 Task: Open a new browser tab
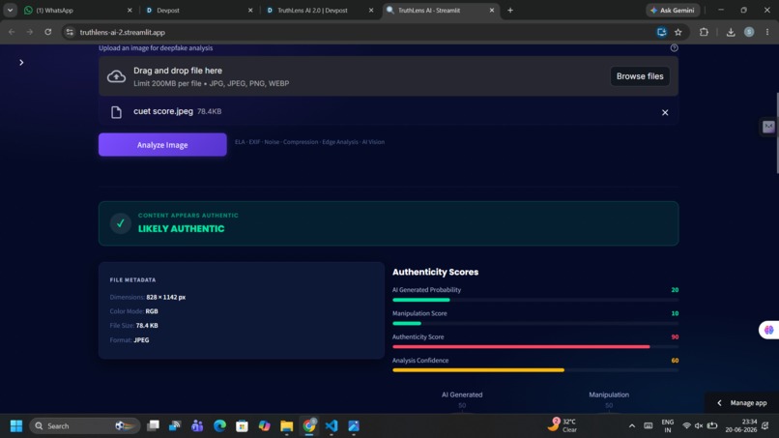[510, 10]
